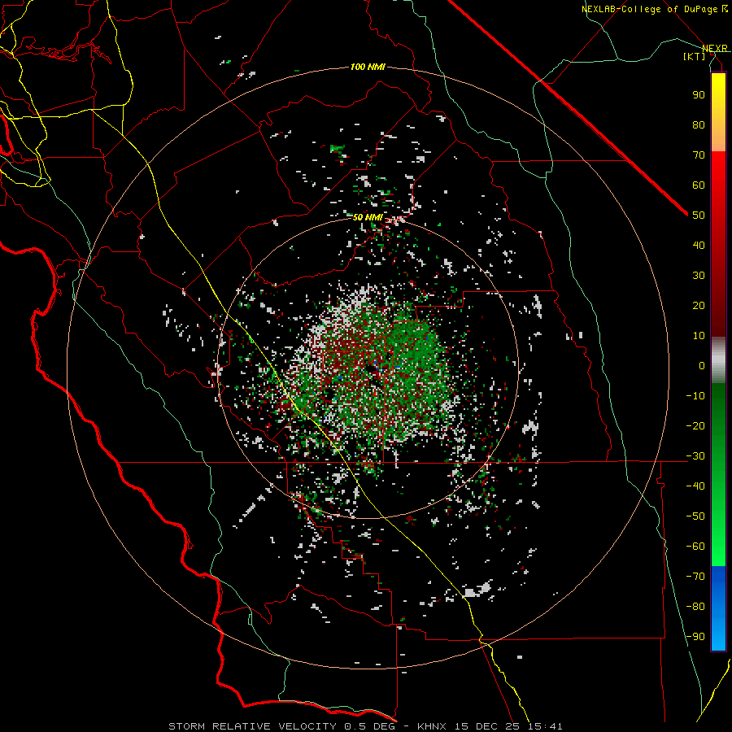Screen dimensions: 732x732
Task: Click the 40 value on velocity scale
Action: tap(699, 245)
